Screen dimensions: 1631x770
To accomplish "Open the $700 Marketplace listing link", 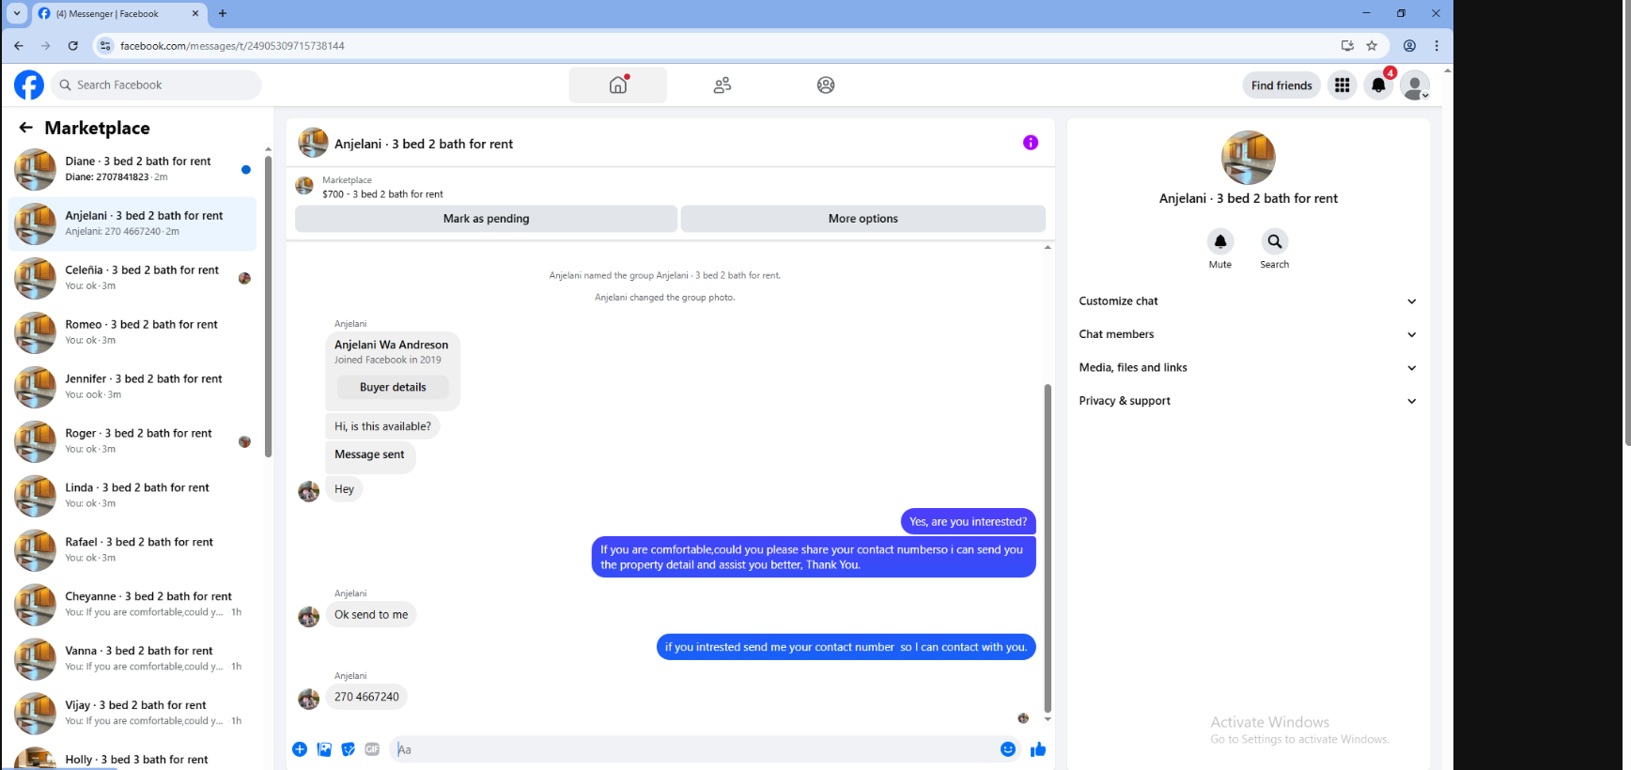I will coord(382,194).
